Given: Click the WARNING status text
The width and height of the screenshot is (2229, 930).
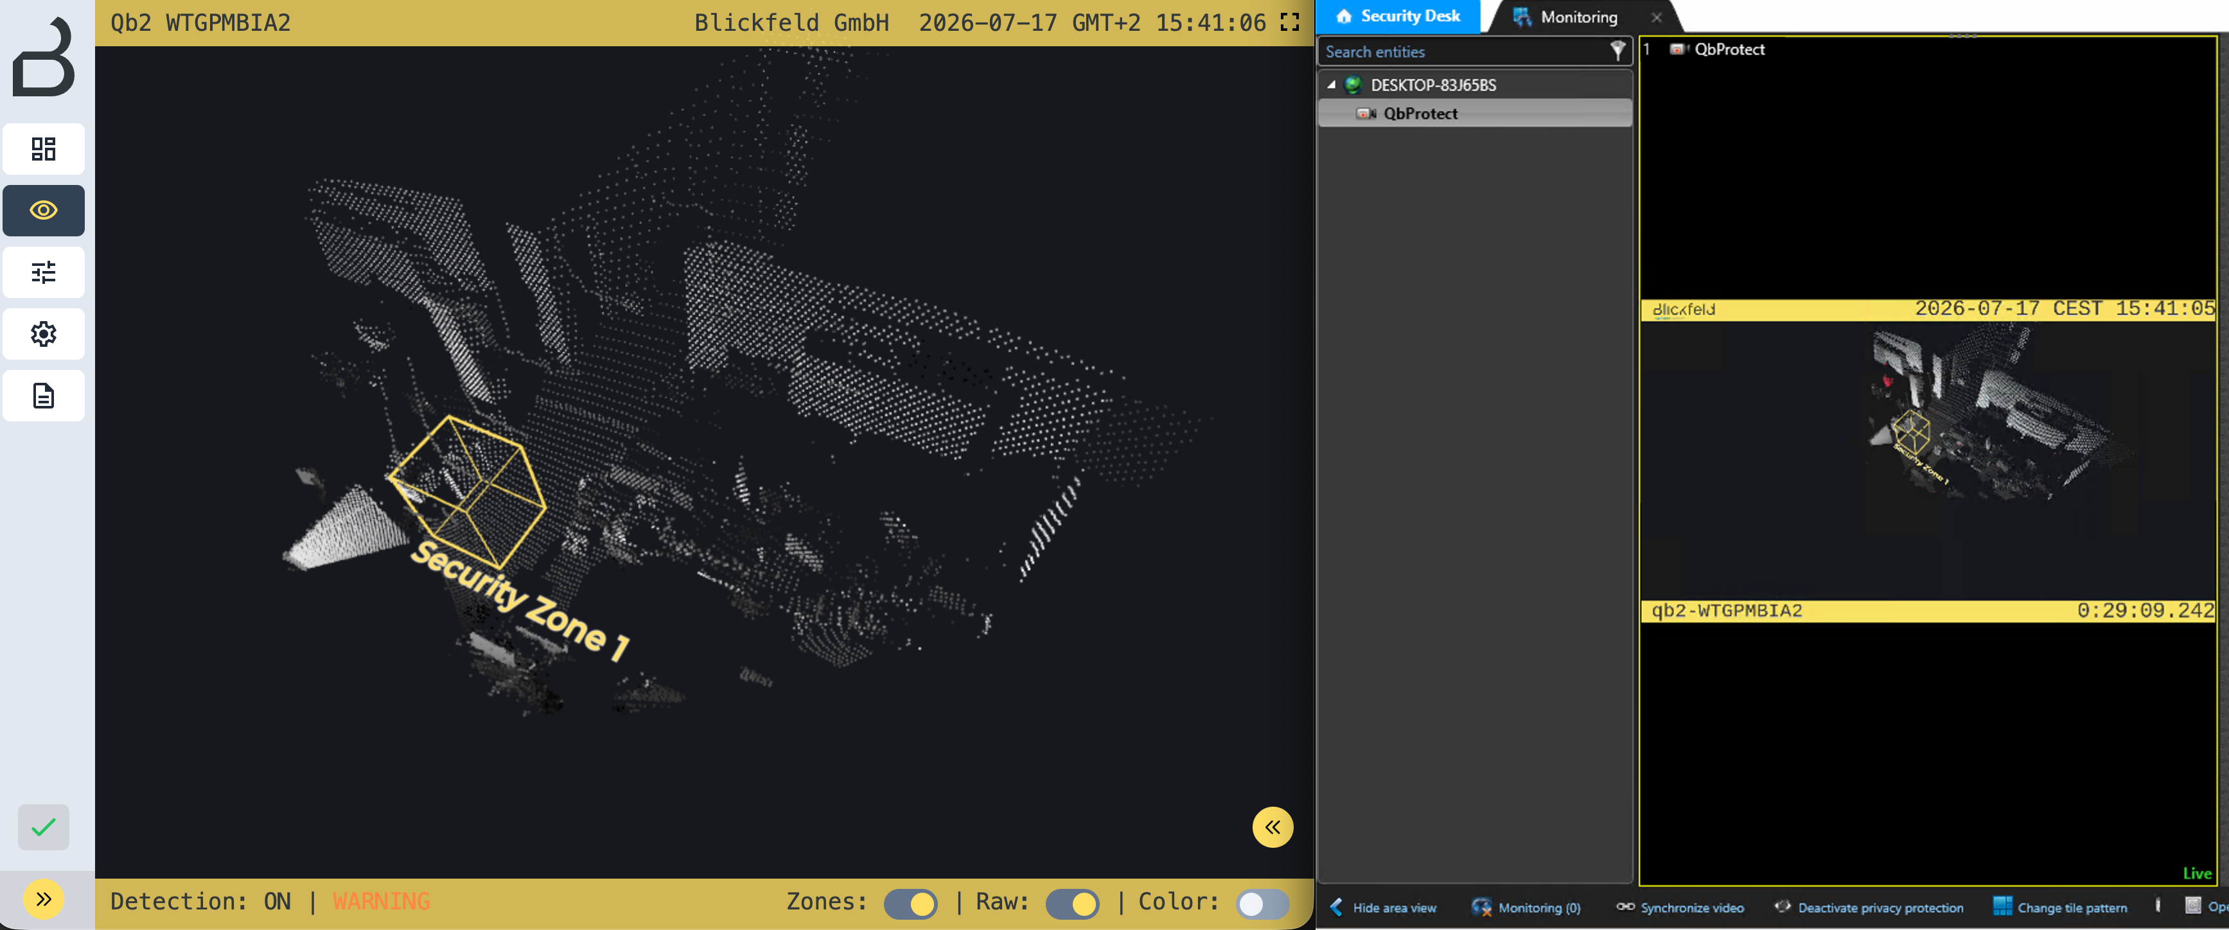Looking at the screenshot, I should tap(382, 902).
